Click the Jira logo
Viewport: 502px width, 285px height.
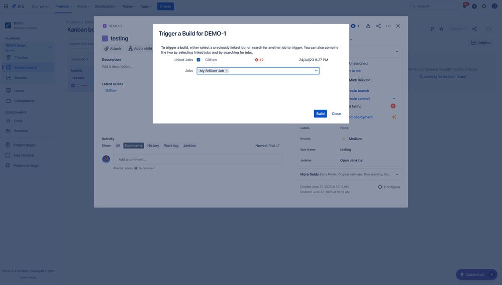coord(18,7)
